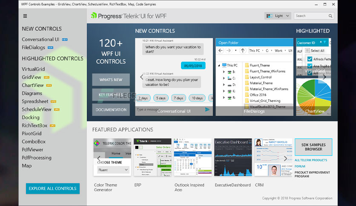This screenshot has height=206, width=356.
Task: Open the hamburger navigation menu
Action: tap(25, 16)
